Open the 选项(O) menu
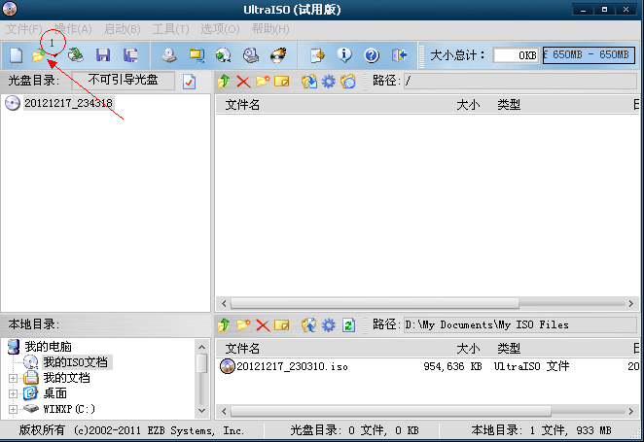Image resolution: width=644 pixels, height=442 pixels. 220,29
